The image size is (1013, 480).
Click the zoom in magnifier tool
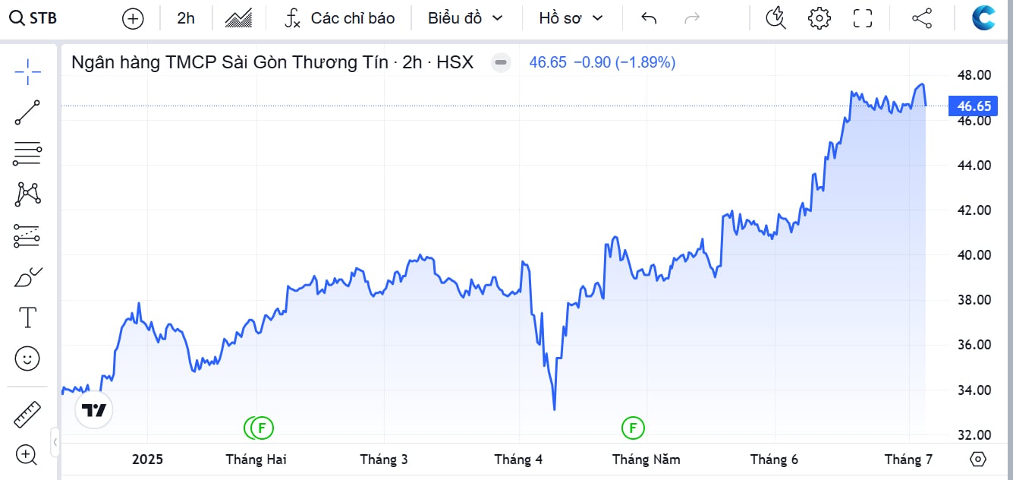[27, 455]
